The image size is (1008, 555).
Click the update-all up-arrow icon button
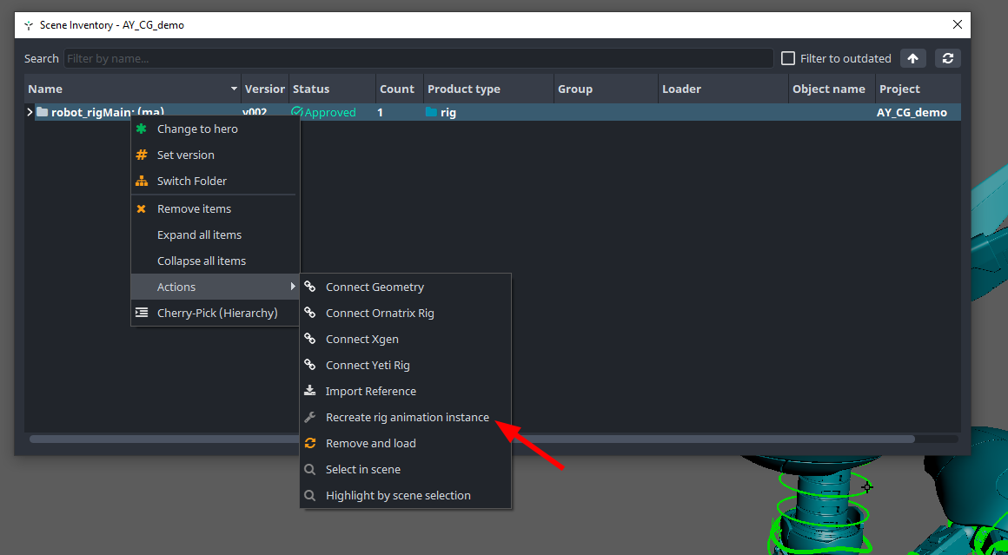coord(912,58)
